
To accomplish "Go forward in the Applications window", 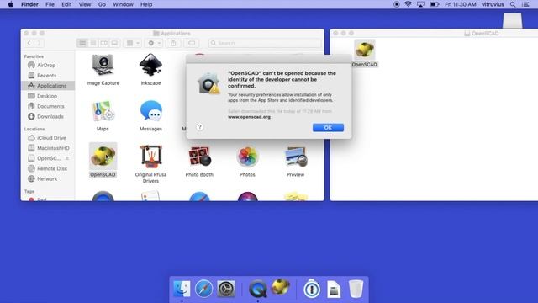I will coord(39,43).
